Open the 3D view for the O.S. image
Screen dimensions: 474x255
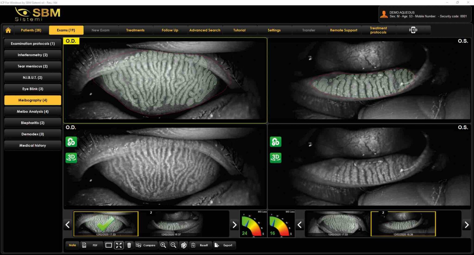click(x=276, y=158)
